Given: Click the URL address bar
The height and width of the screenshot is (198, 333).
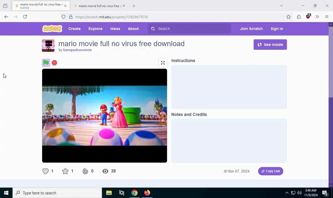Looking at the screenshot, I should coord(177,17).
